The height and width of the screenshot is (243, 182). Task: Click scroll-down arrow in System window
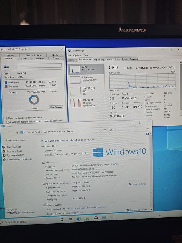[x=151, y=209]
